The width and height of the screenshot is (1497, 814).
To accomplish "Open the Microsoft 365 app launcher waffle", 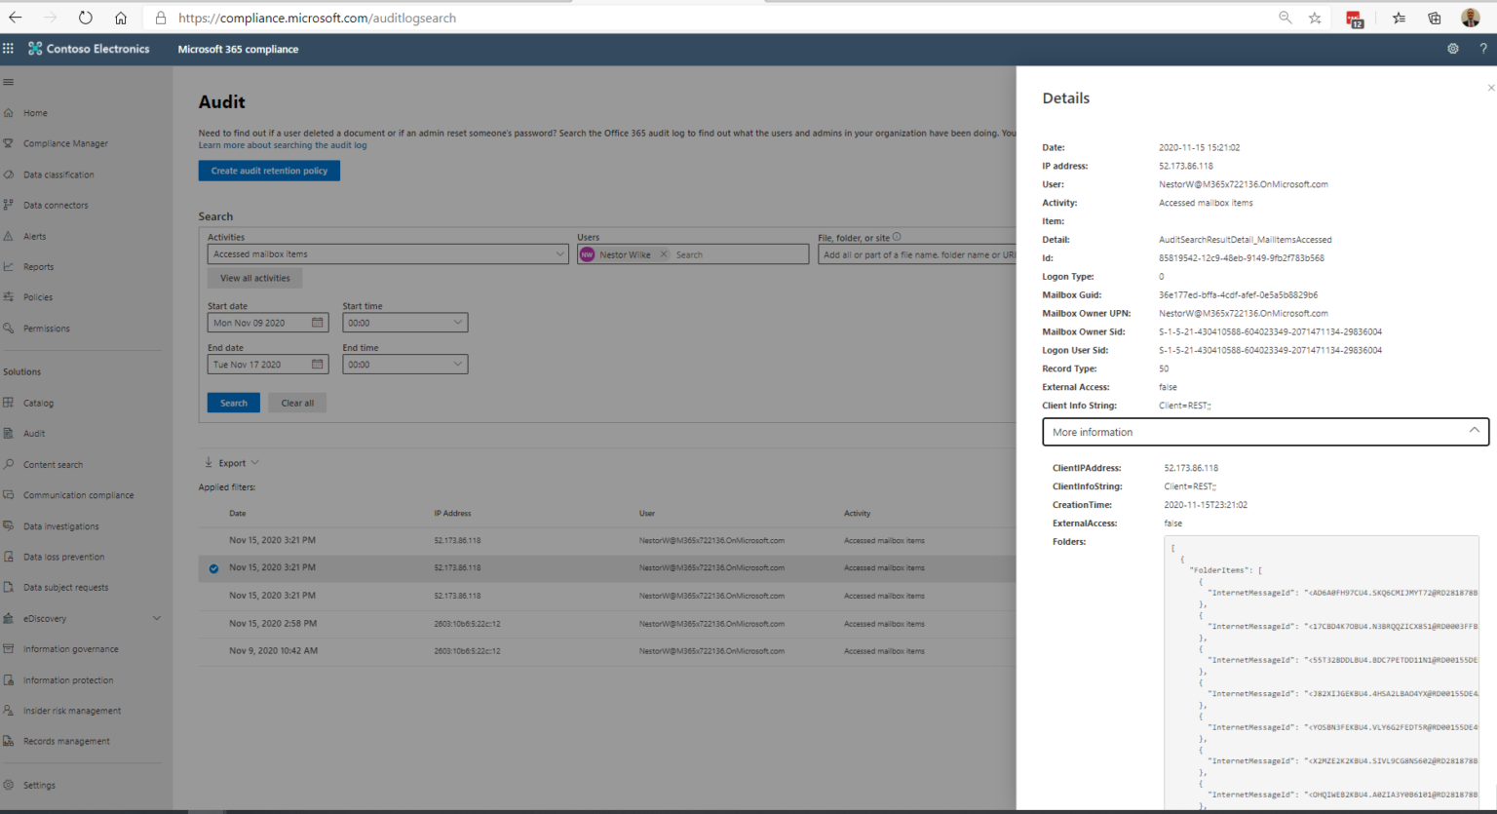I will click(8, 48).
